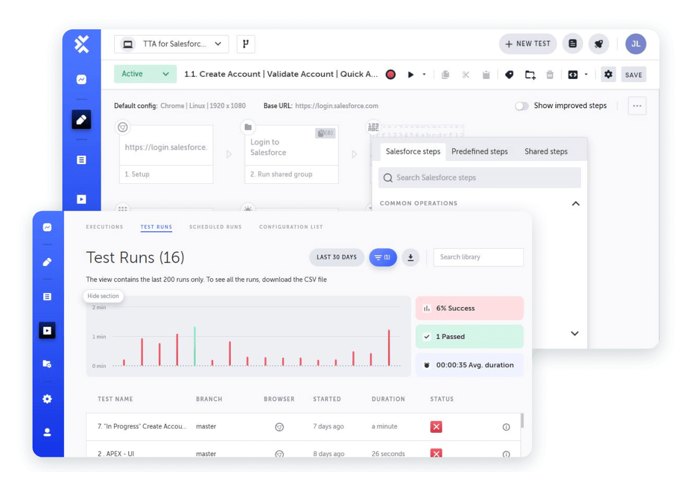Open test settings gear in editor toolbar
693x485 pixels.
tap(608, 75)
